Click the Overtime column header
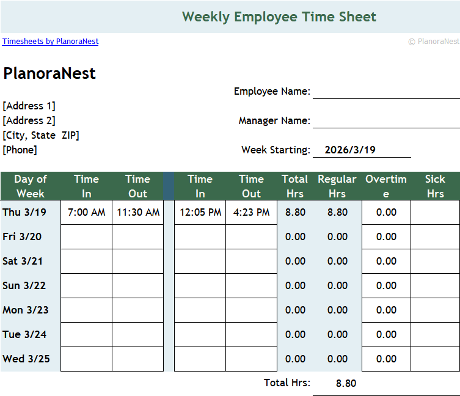 coord(386,186)
